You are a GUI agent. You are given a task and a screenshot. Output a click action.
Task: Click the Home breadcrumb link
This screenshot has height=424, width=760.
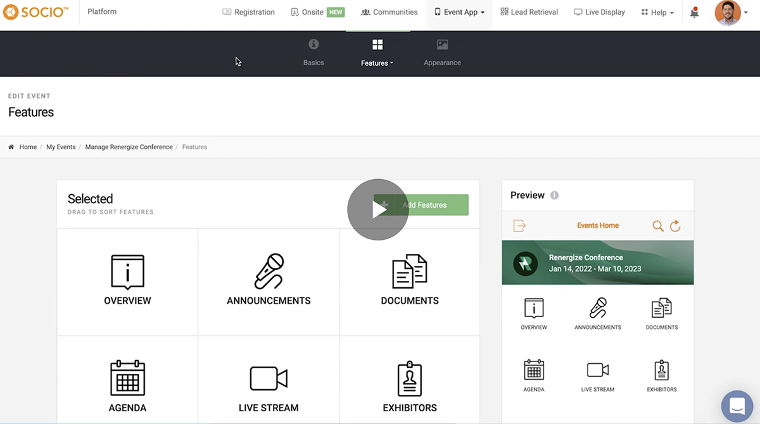pyautogui.click(x=28, y=147)
